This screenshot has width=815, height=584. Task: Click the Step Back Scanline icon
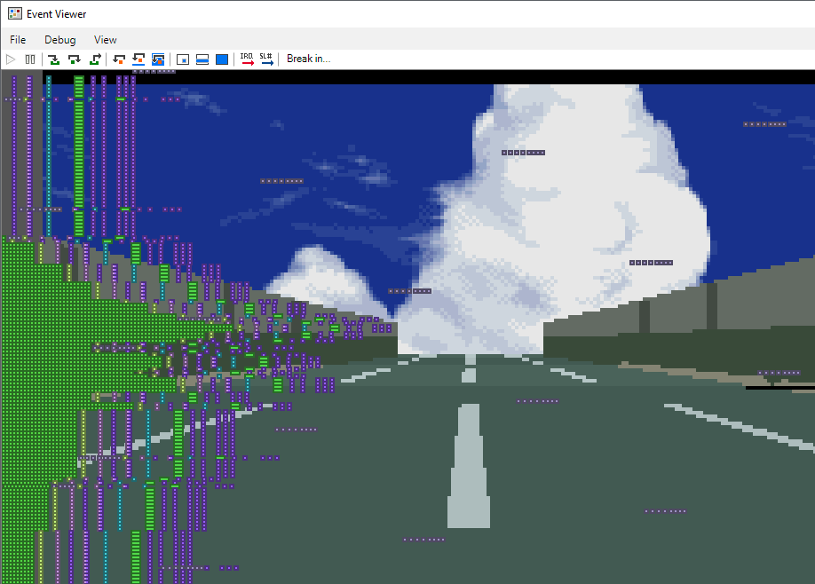pos(138,59)
